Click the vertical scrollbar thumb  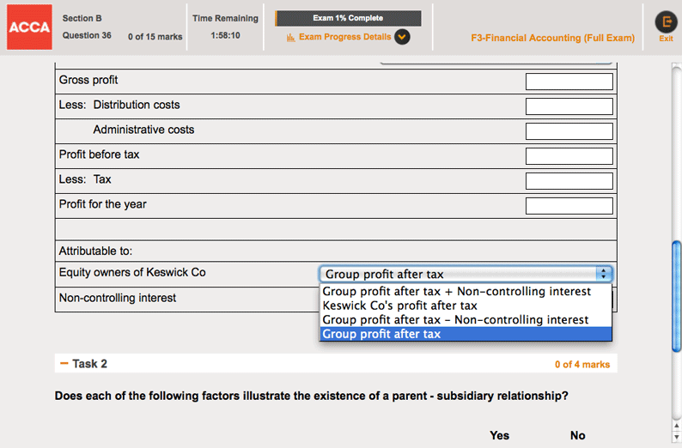[x=676, y=294]
